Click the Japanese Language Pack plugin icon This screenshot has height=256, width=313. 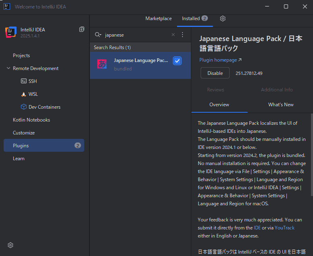pos(102,64)
